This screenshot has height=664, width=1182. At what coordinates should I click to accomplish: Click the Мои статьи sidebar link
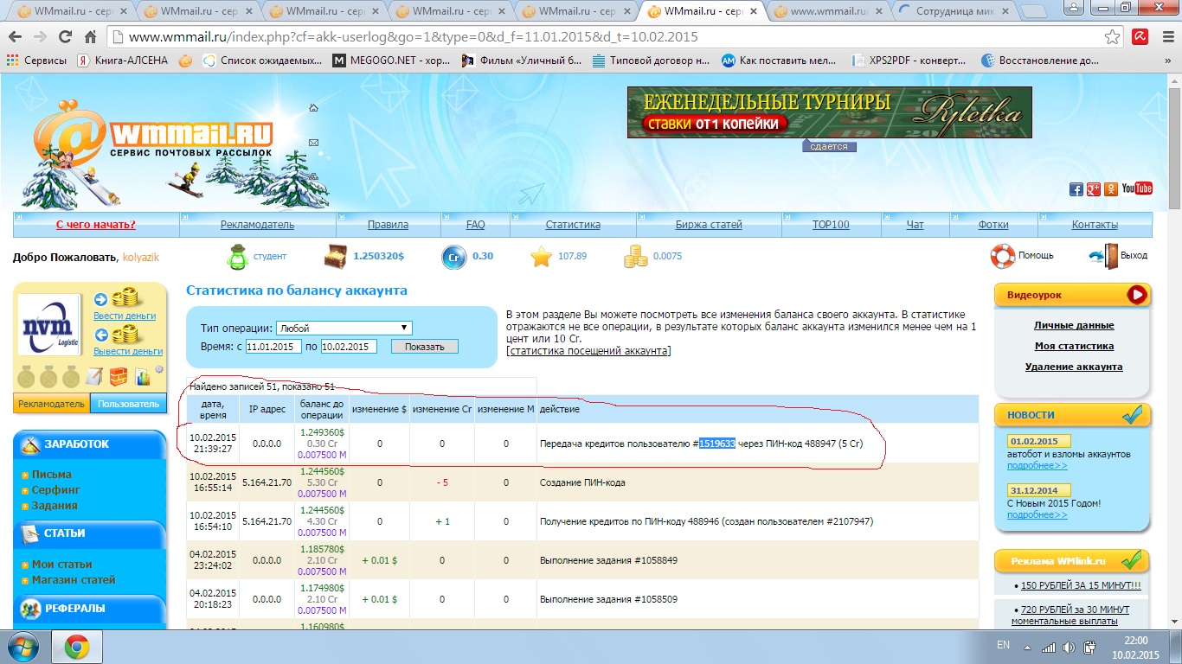click(61, 565)
